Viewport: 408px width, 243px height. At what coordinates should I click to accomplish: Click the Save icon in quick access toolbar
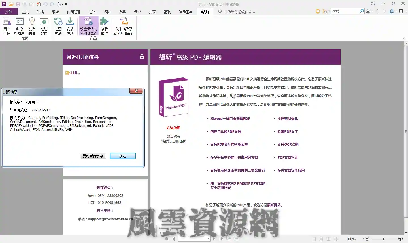[18, 4]
